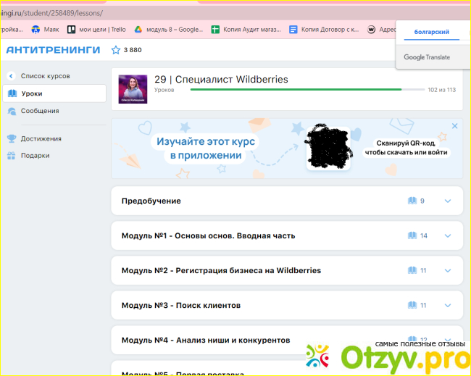
Task: Click the trophy icon for Достижения
Action: pyautogui.click(x=12, y=138)
